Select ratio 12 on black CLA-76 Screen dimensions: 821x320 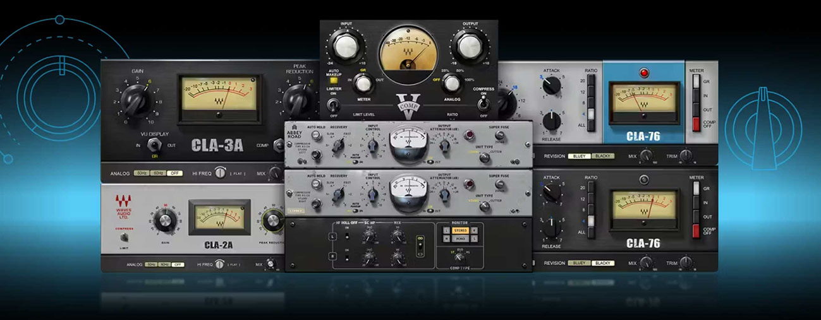click(x=592, y=199)
